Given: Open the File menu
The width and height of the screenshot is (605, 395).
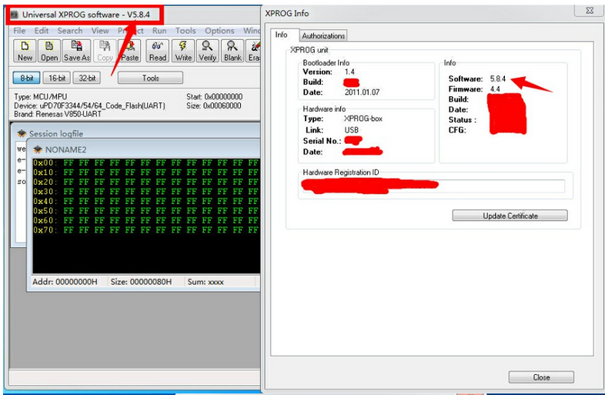Looking at the screenshot, I should click(19, 31).
